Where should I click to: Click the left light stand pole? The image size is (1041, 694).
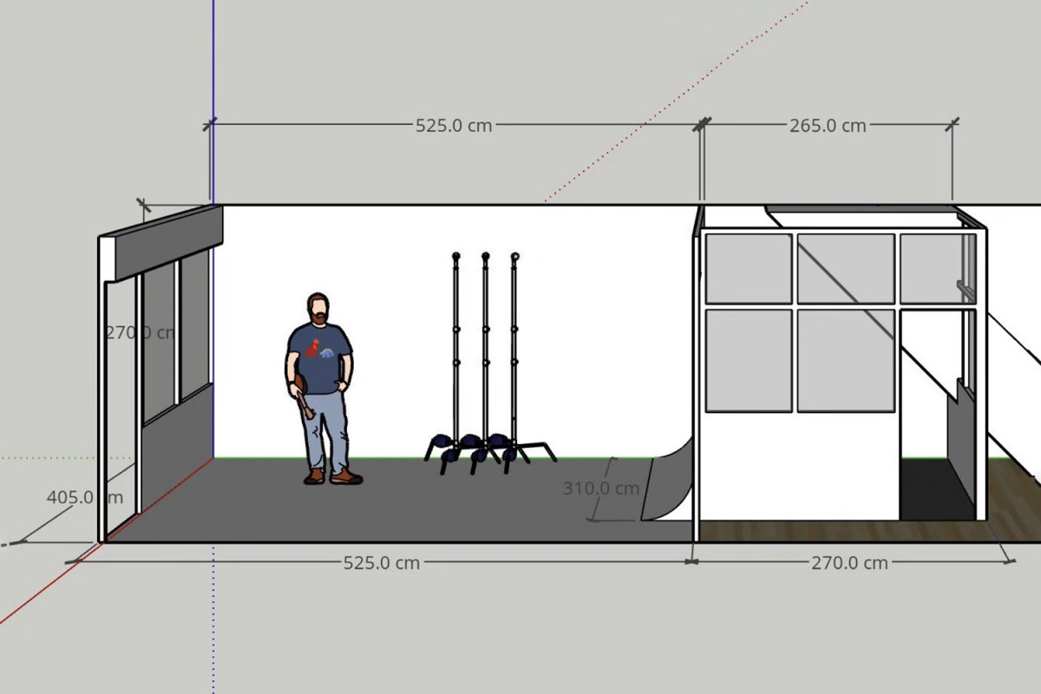(456, 347)
